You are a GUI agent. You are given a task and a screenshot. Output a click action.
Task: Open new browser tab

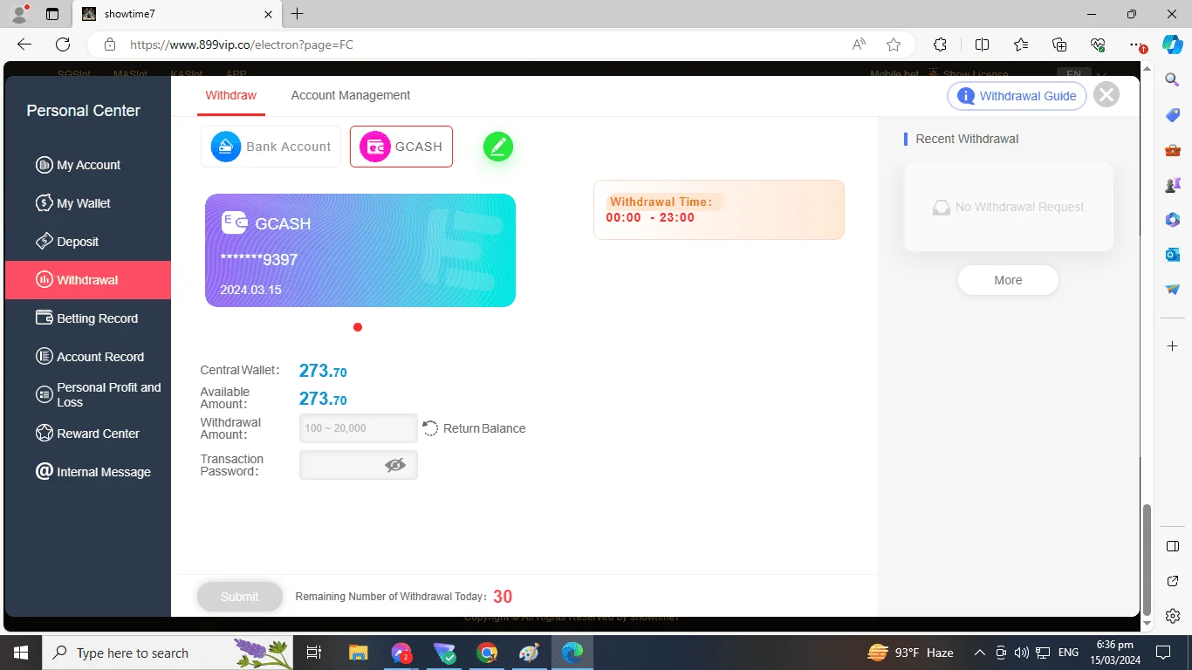298,14
